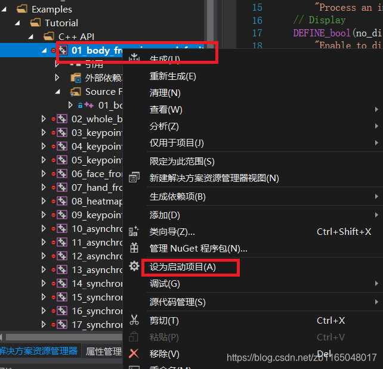This screenshot has width=383, height=369.
Task: Select 移除(V) menu item
Action: coord(165,354)
